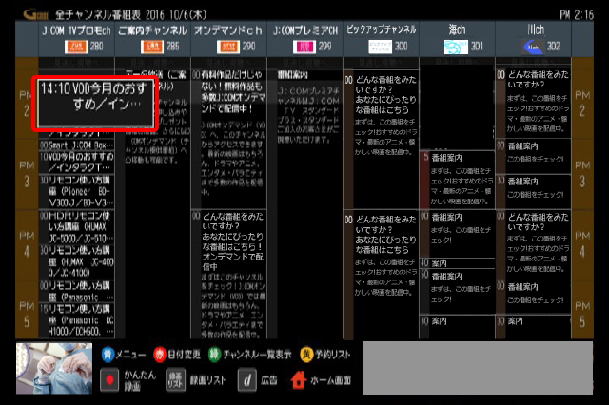Select オンデマンドで配信中 program at PM 4
This screenshot has width=609, height=405.
[228, 275]
